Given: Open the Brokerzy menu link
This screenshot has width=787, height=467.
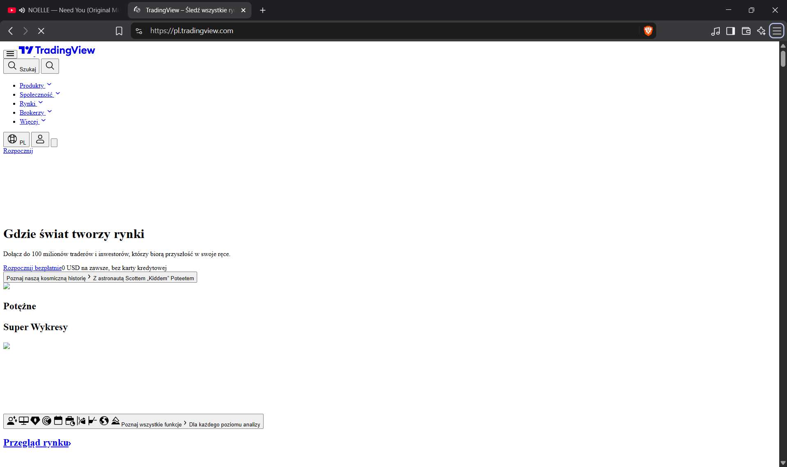Looking at the screenshot, I should coord(32,113).
